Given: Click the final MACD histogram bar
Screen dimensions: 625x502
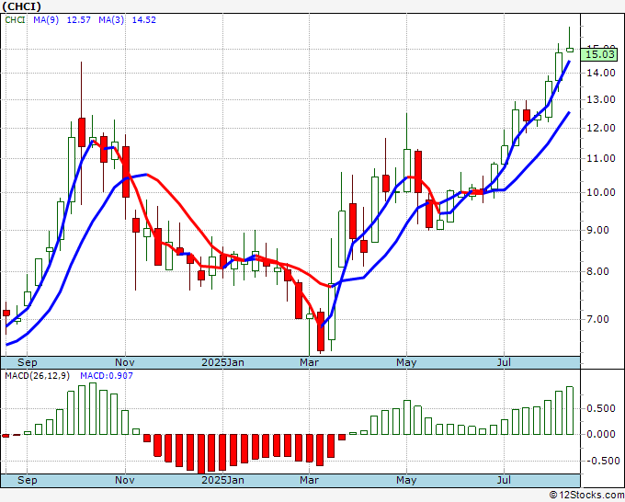Looking at the screenshot, I should pos(570,410).
